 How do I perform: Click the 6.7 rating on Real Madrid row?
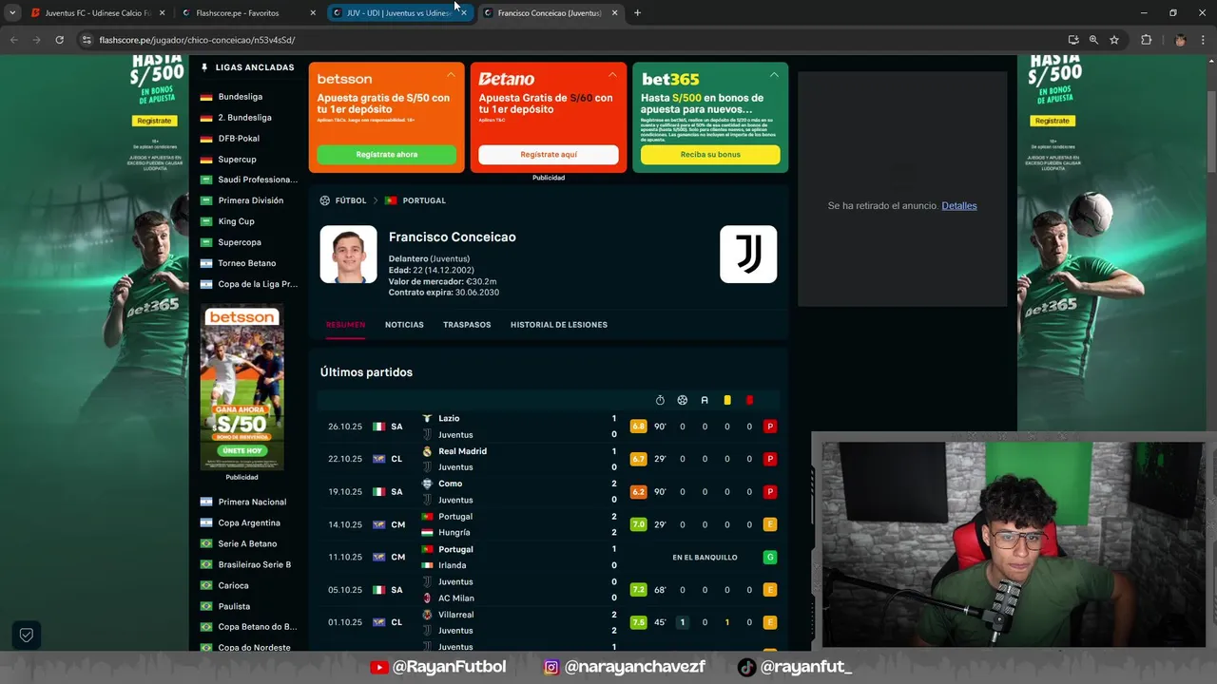(638, 459)
